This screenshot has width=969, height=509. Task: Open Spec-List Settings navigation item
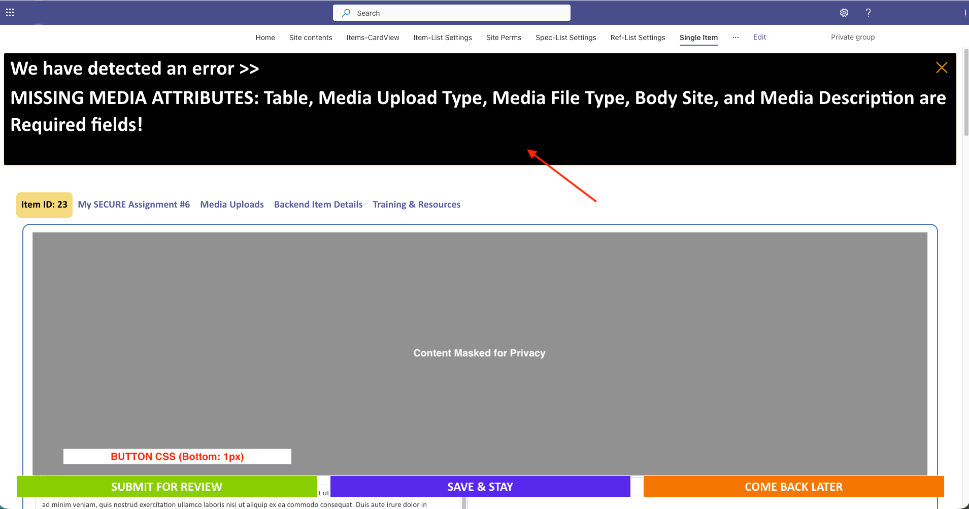(x=565, y=38)
